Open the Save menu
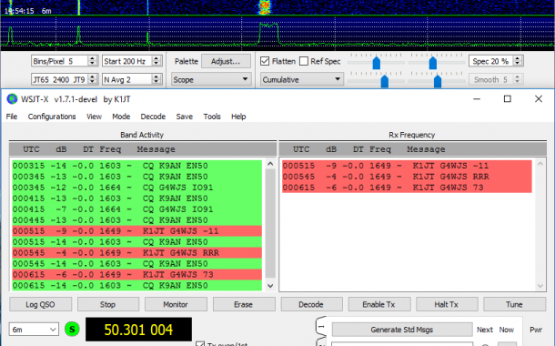555x346 pixels. pyautogui.click(x=185, y=117)
